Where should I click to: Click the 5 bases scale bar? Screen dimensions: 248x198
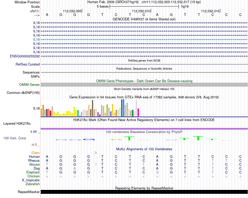[x=144, y=6]
